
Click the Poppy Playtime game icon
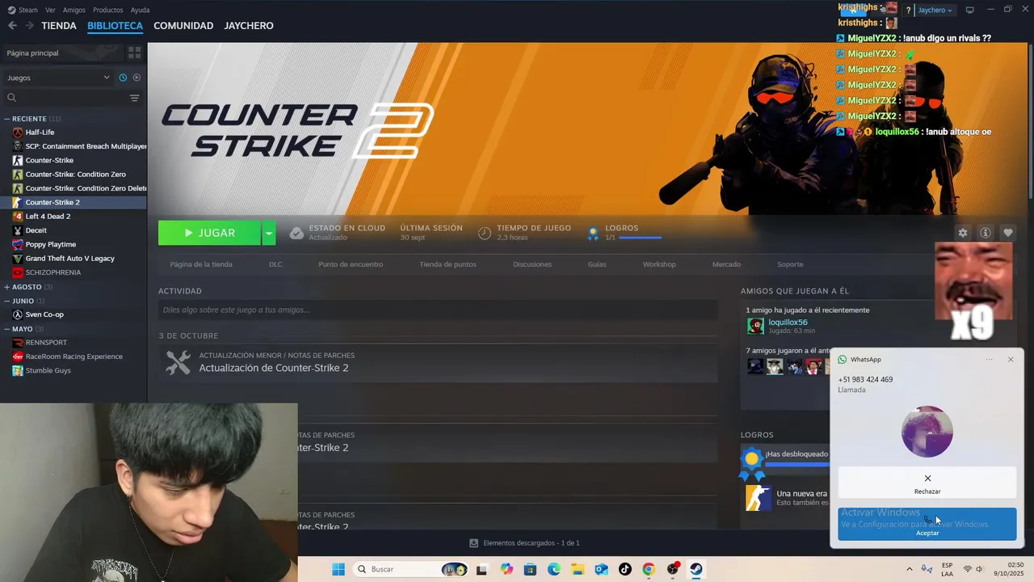point(18,244)
